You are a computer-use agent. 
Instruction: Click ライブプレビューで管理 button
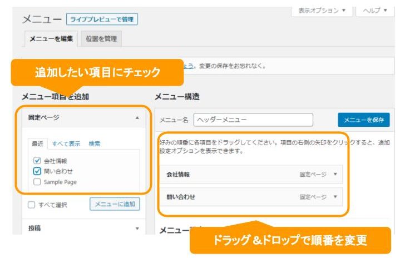tap(102, 19)
